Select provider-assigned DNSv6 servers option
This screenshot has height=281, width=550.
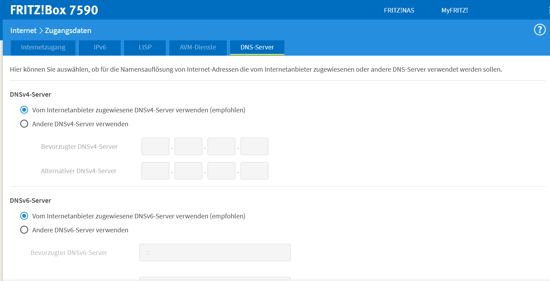(x=24, y=216)
